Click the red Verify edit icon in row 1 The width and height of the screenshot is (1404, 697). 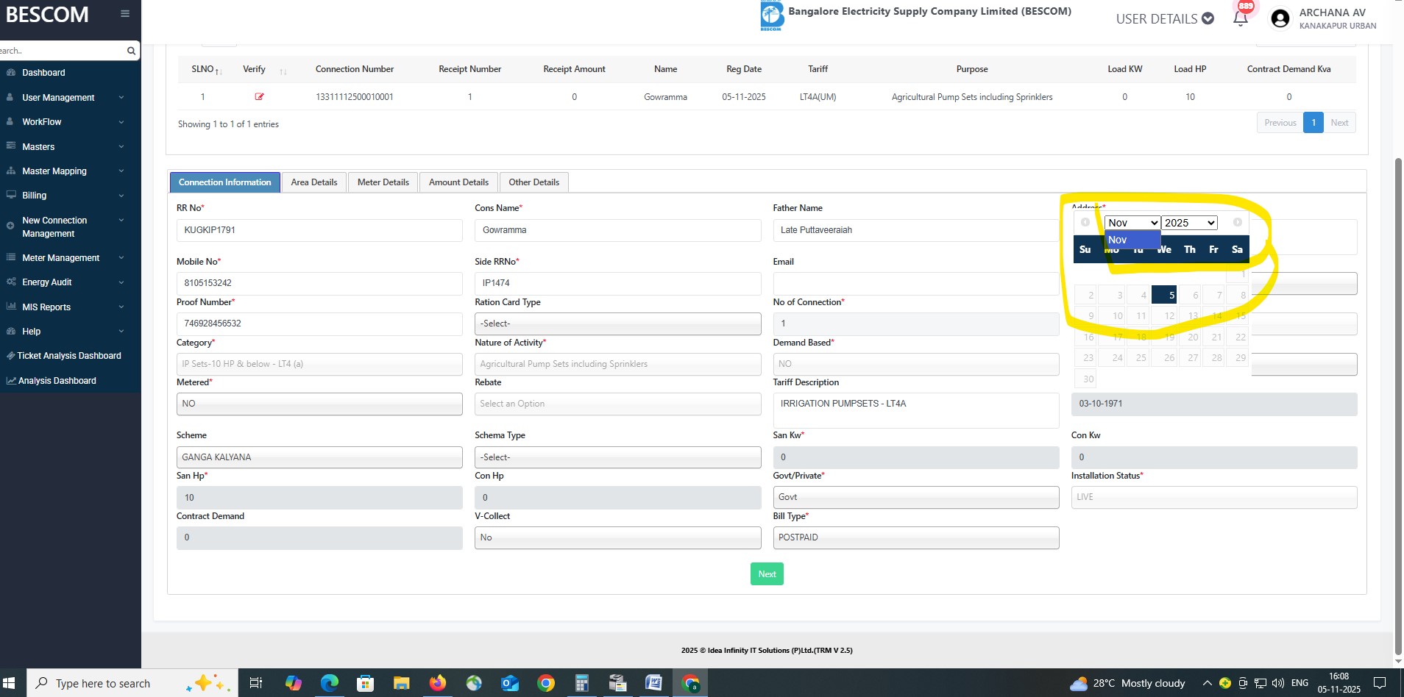259,97
